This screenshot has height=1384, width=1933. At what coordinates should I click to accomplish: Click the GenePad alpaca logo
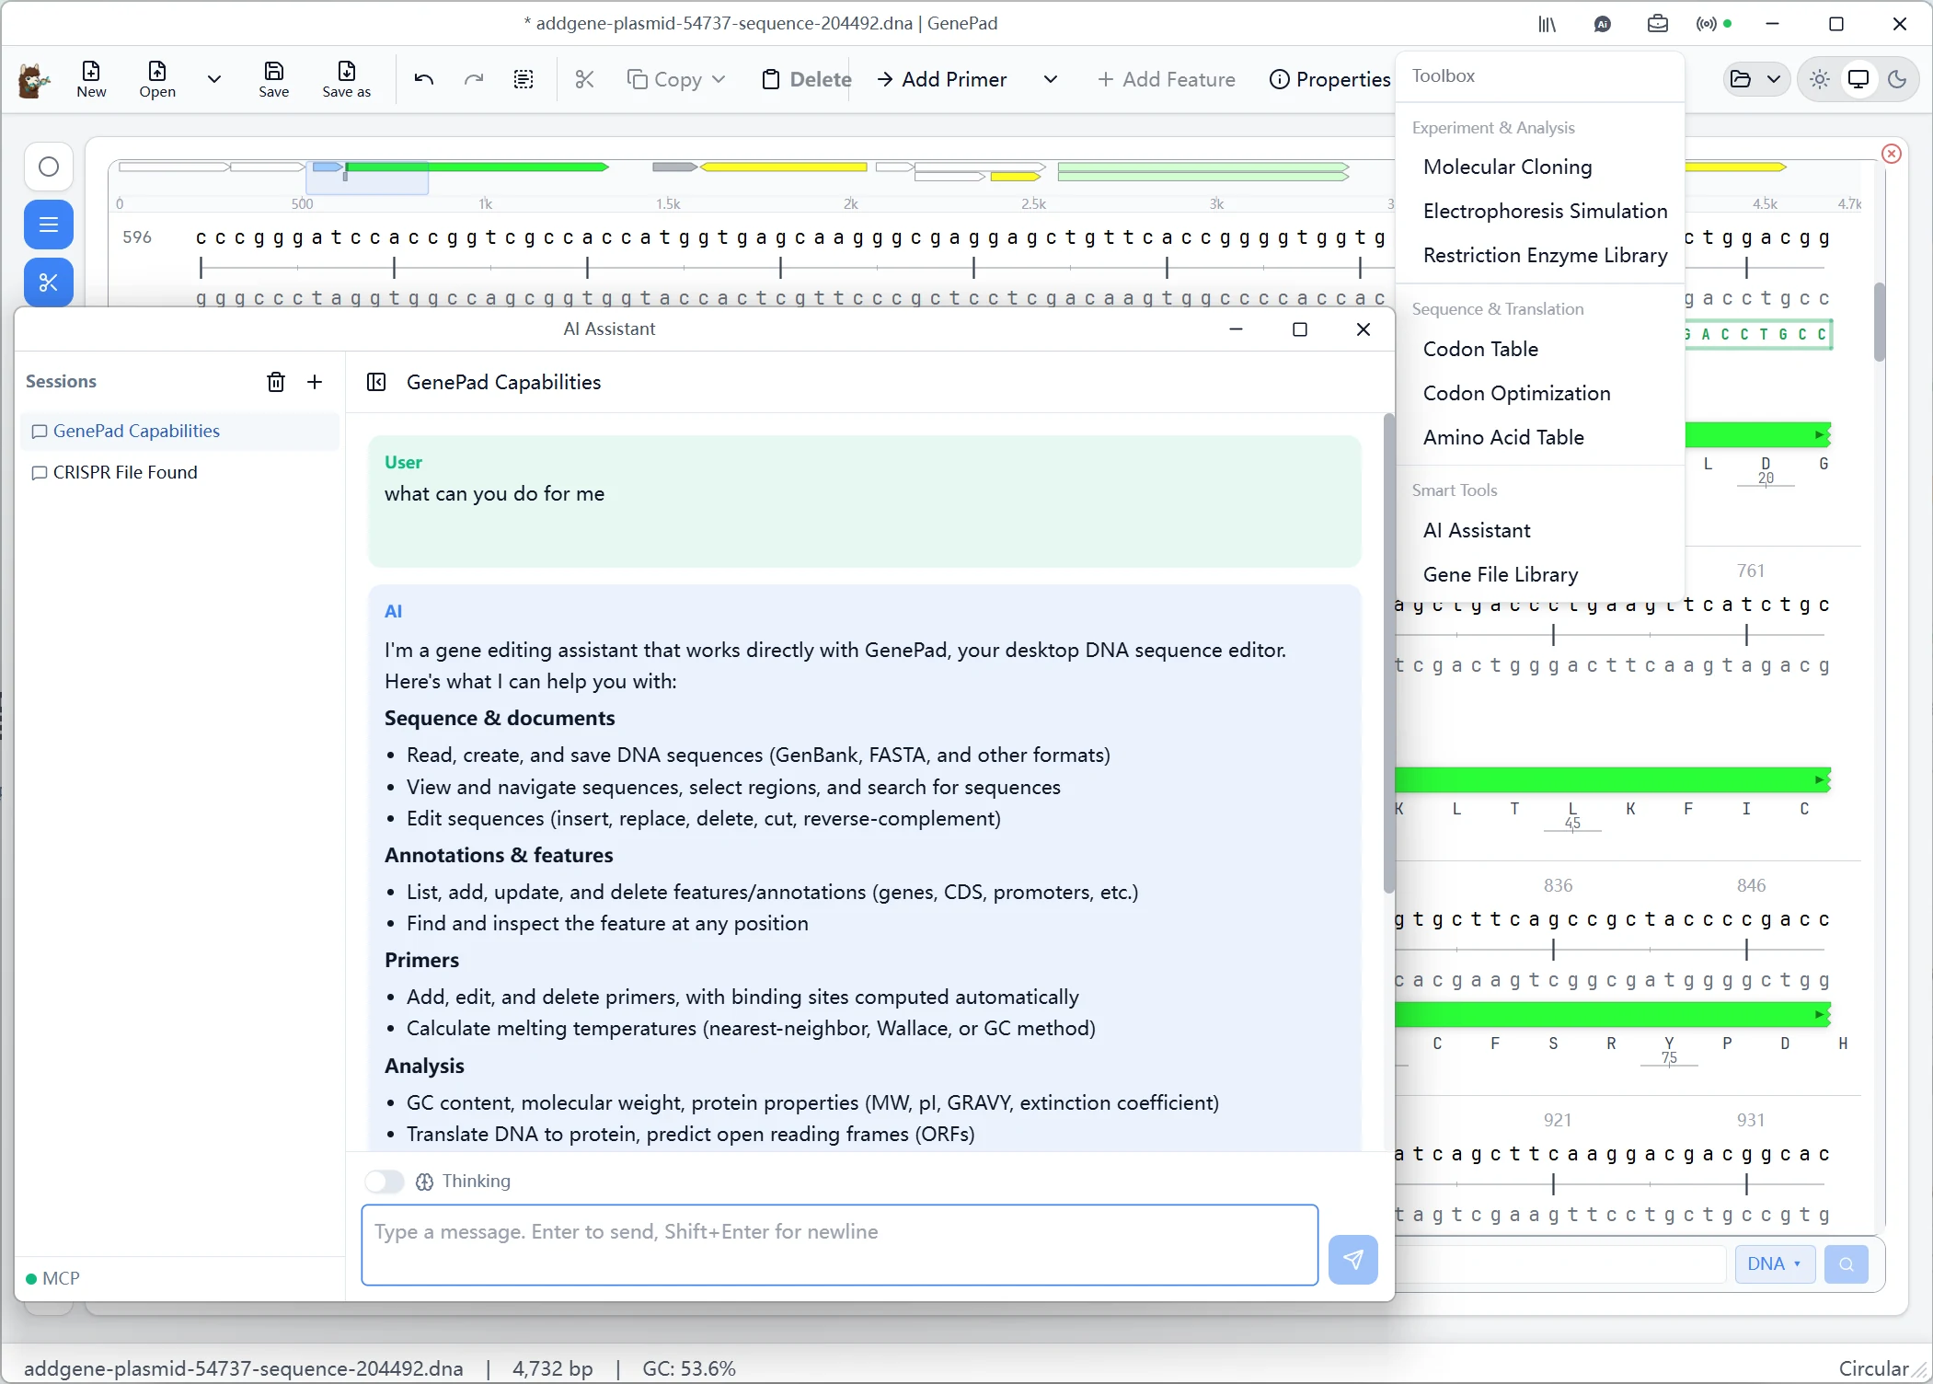[35, 80]
